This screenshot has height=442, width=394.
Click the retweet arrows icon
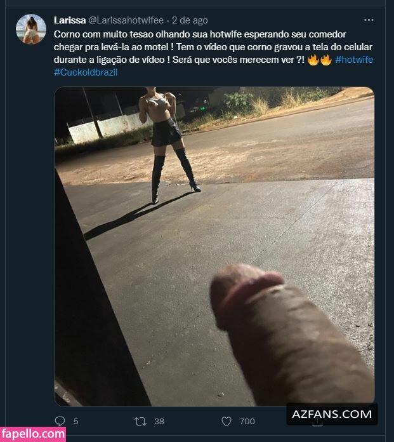pos(140,422)
